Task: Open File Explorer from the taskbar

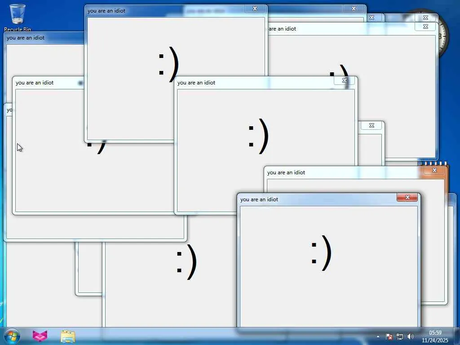Action: tap(68, 336)
